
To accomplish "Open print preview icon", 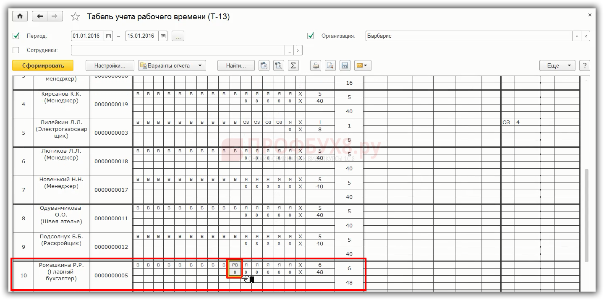I will pyautogui.click(x=330, y=65).
